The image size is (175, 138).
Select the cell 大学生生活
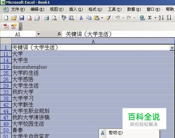(x=93, y=86)
